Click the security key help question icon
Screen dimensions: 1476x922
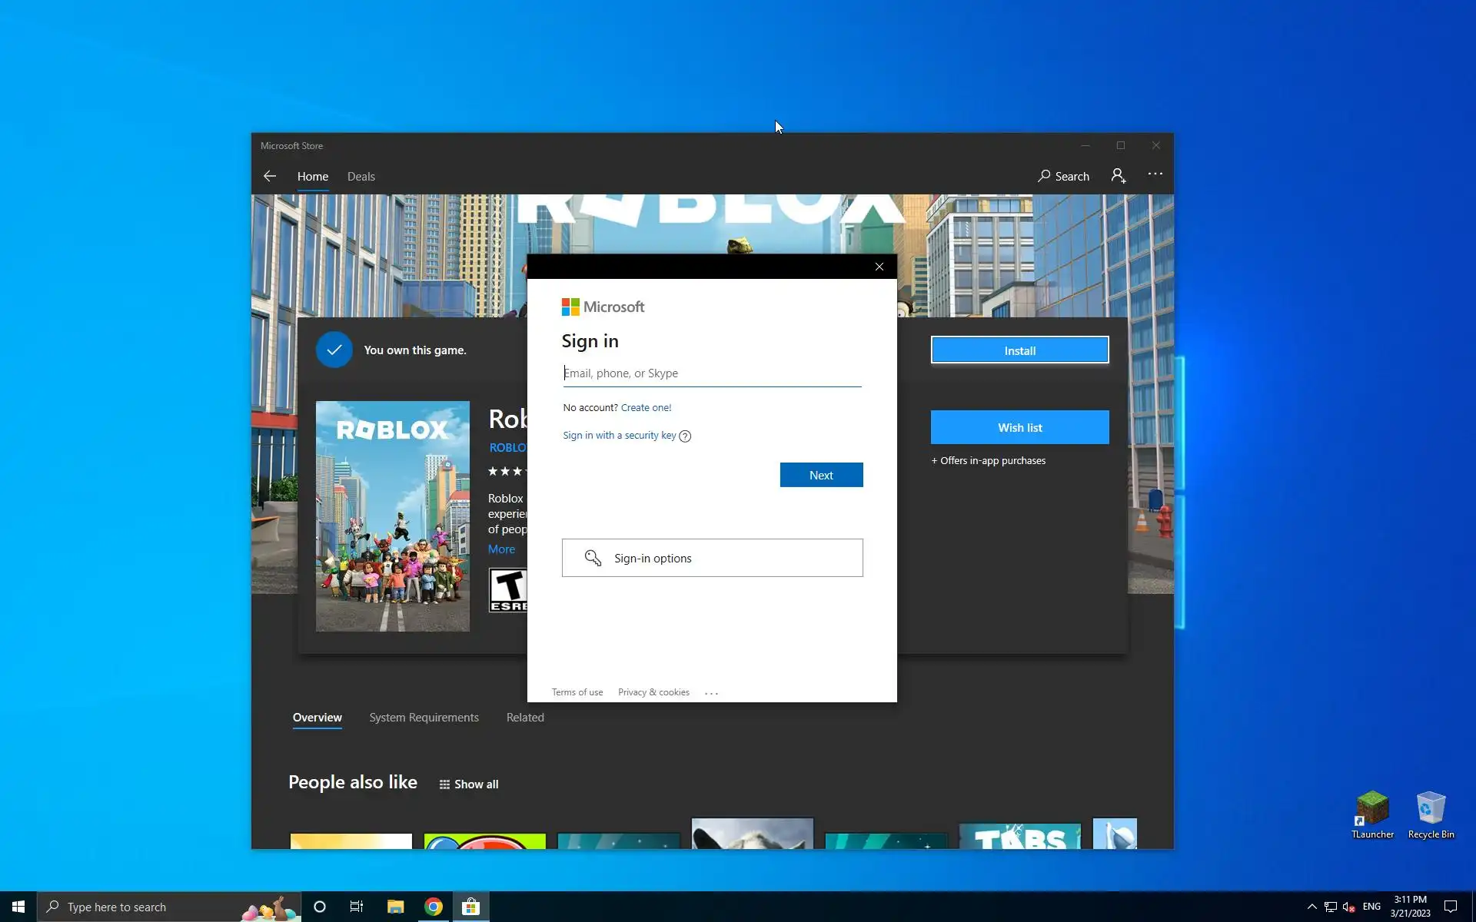(685, 436)
